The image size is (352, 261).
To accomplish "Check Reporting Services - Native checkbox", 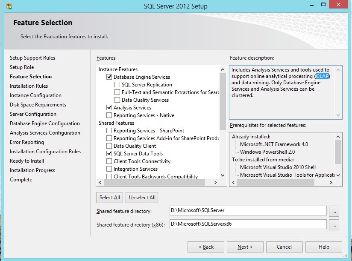I will click(109, 115).
